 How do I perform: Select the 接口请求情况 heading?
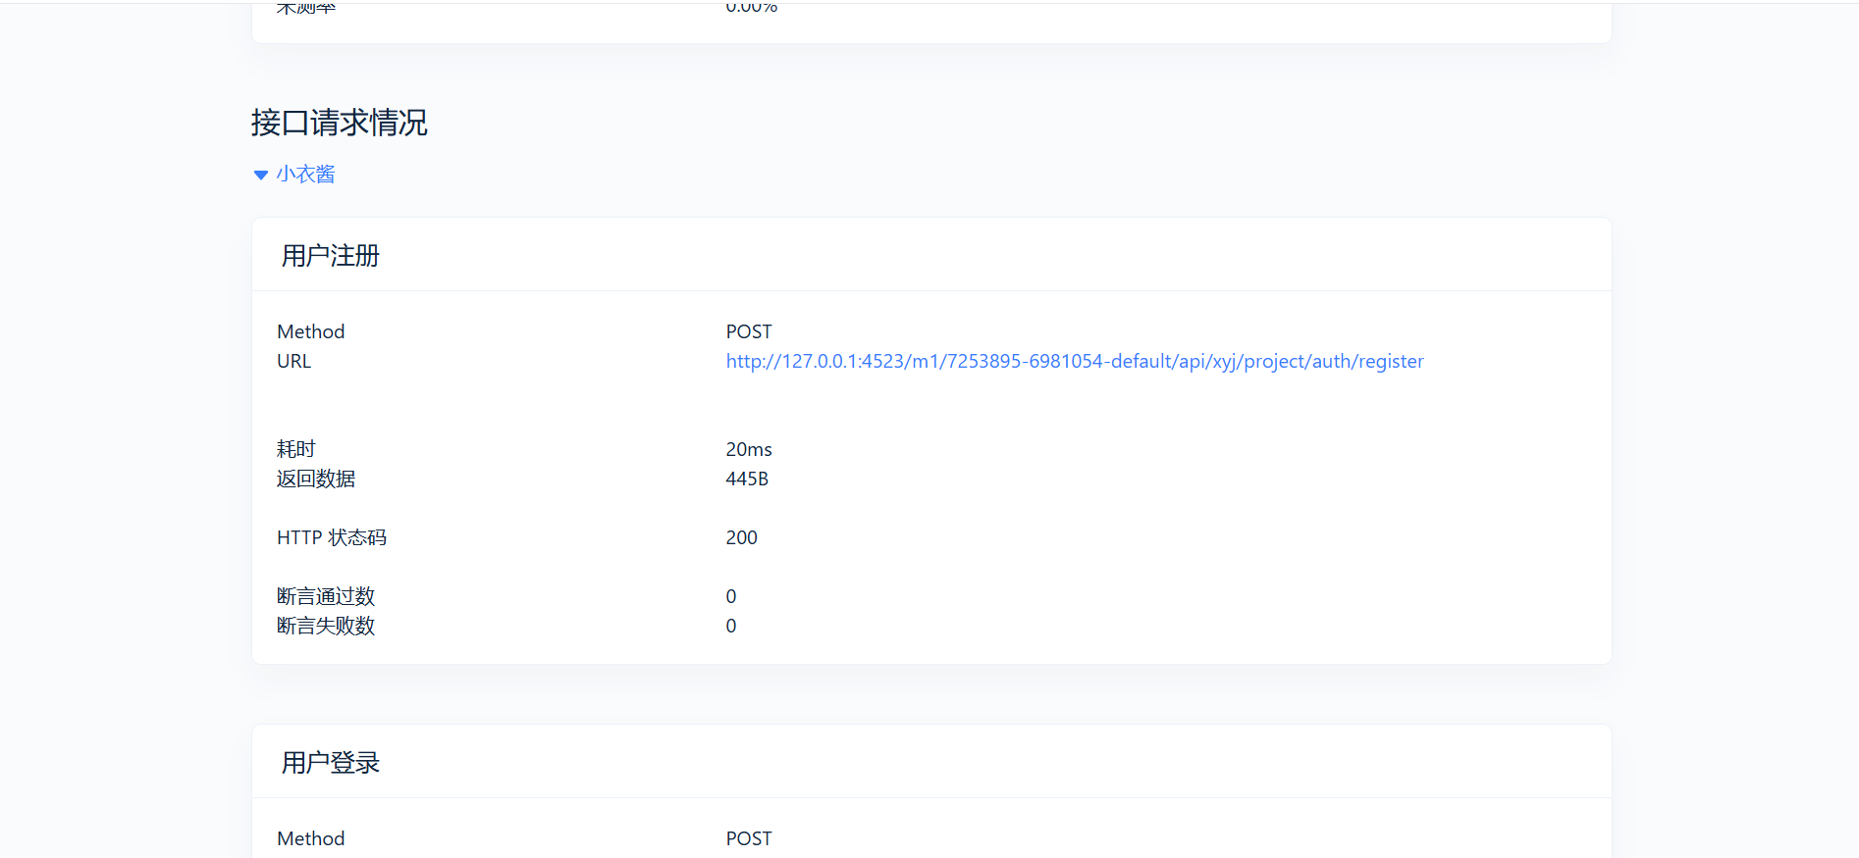tap(339, 123)
